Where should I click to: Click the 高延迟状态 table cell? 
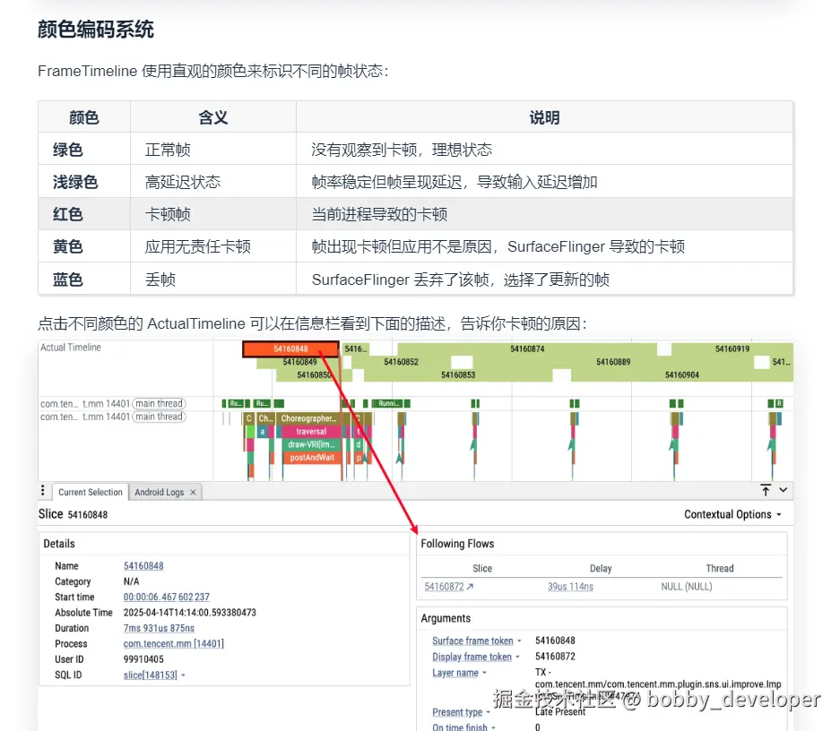(213, 182)
